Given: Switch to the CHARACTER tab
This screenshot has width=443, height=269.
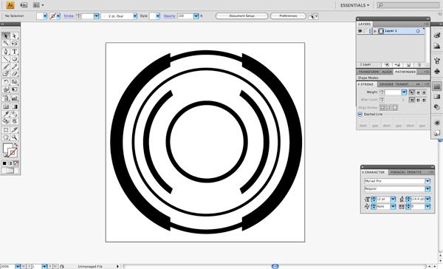Looking at the screenshot, I should [x=374, y=172].
